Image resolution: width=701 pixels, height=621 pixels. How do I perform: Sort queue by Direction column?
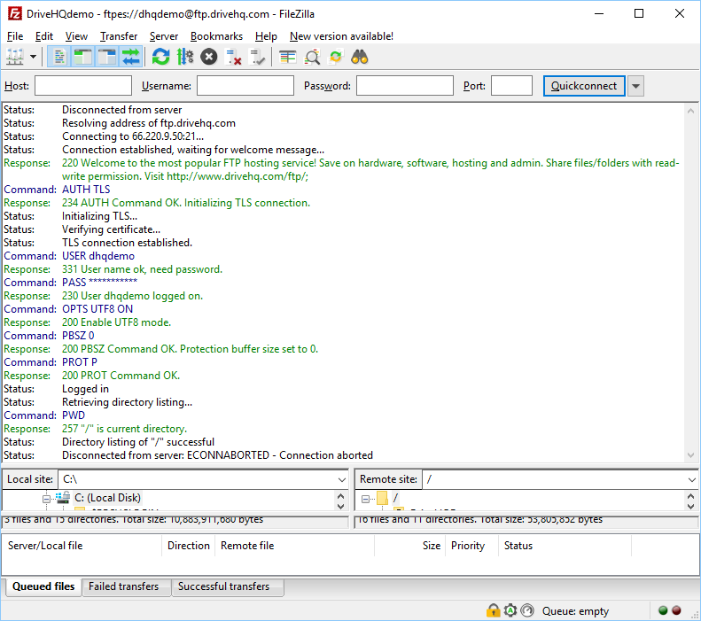pyautogui.click(x=188, y=546)
